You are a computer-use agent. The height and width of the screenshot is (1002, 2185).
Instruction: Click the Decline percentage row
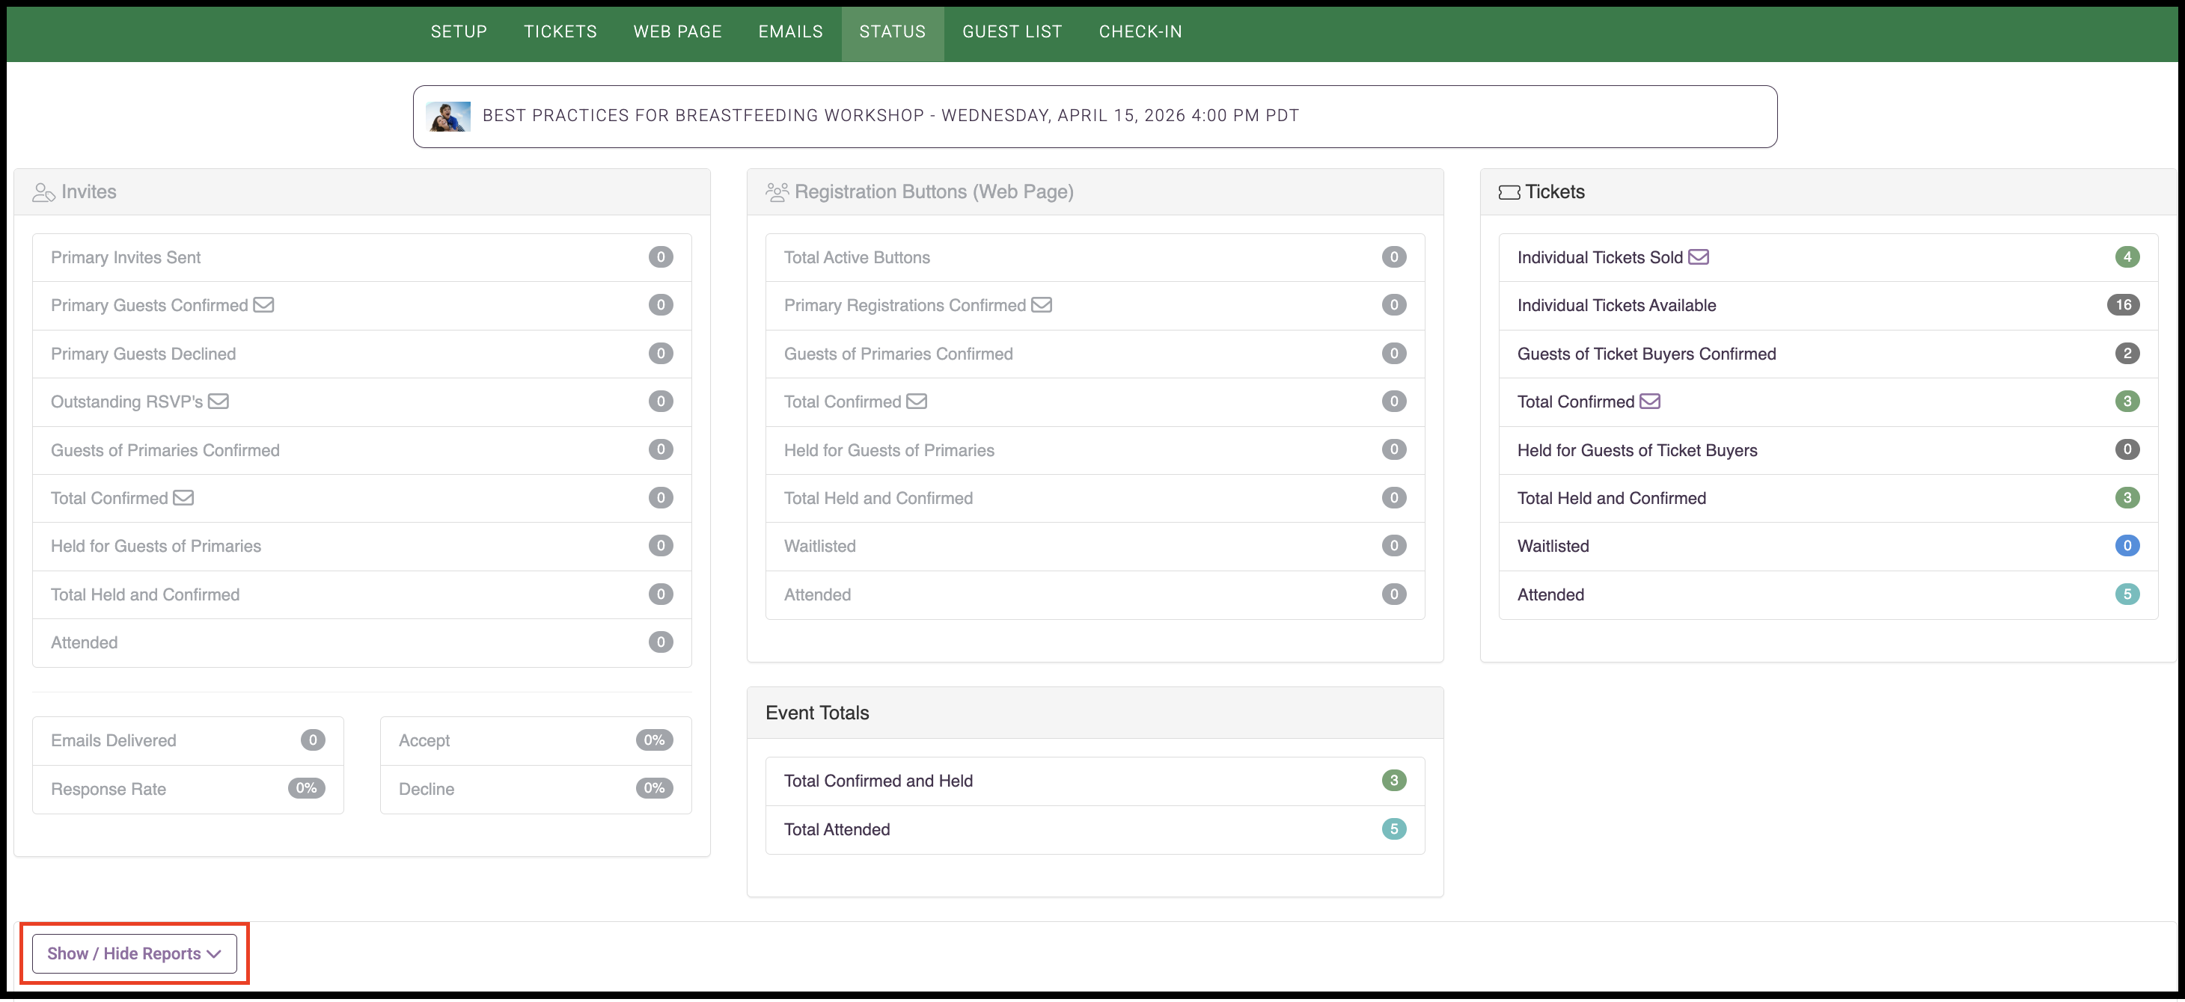click(x=536, y=789)
